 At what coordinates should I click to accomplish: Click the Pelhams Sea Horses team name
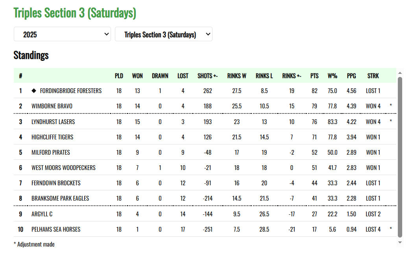point(56,229)
